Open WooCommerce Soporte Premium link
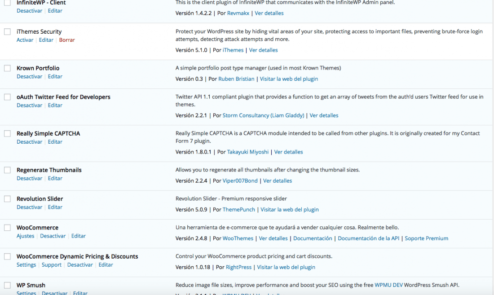The width and height of the screenshot is (494, 295). [x=427, y=238]
